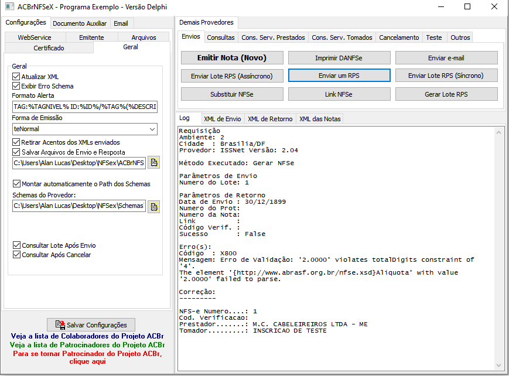Click the 'Sucesso : False' log line

[x=222, y=234]
